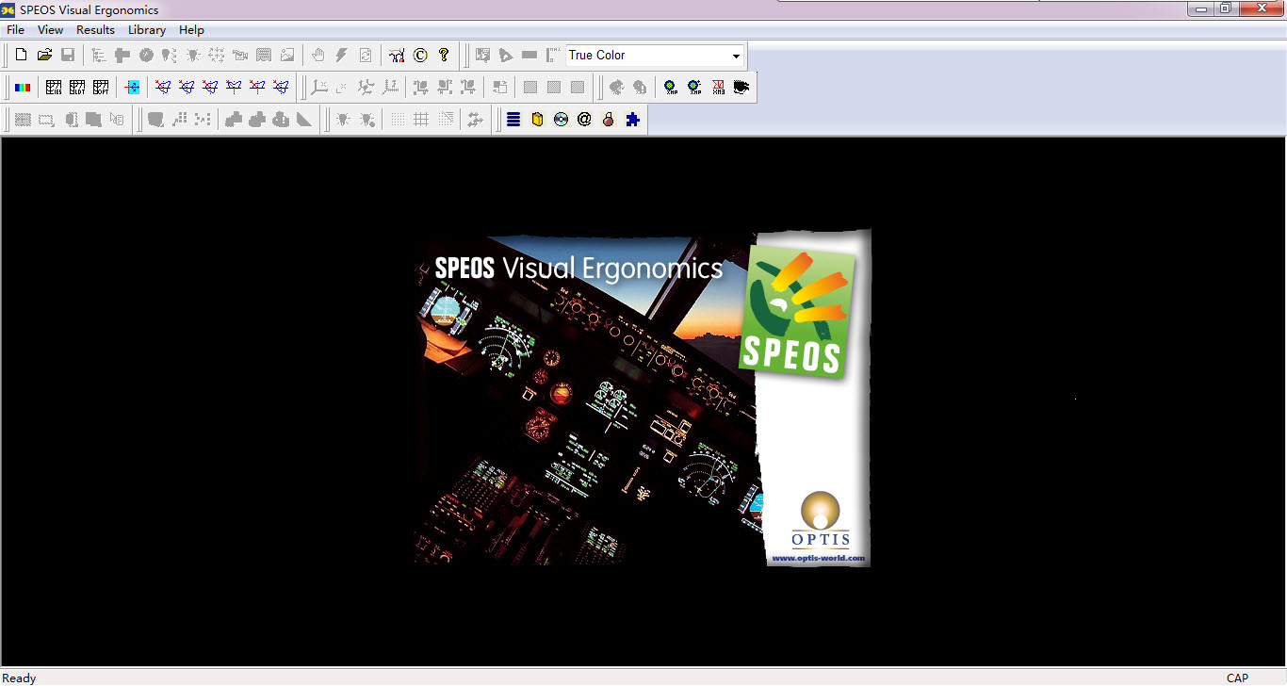The width and height of the screenshot is (1287, 686).
Task: Click the grayed converging arrows icon
Action: click(x=217, y=56)
